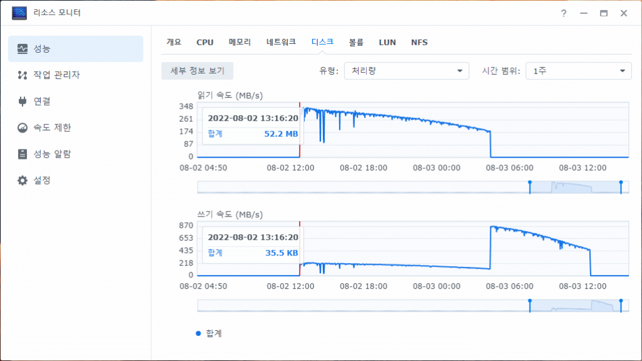Click left handle of write speed range slider
The width and height of the screenshot is (642, 361).
530,306
